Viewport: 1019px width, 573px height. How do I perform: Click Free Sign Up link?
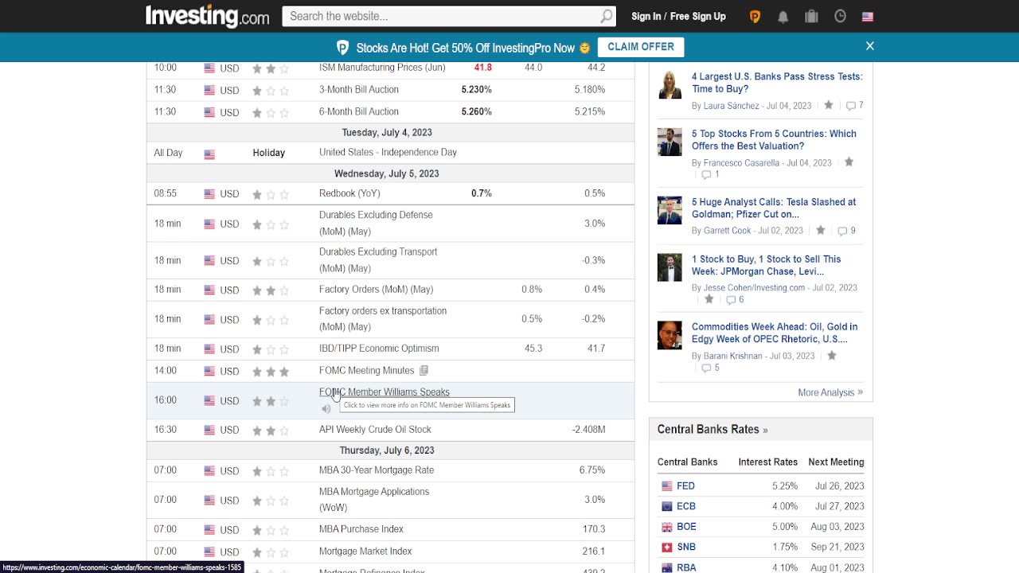point(698,16)
